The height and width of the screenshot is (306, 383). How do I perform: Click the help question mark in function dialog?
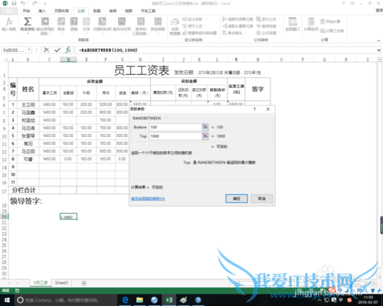tap(254, 109)
